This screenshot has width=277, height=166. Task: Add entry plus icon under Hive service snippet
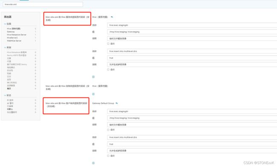tap(93, 77)
